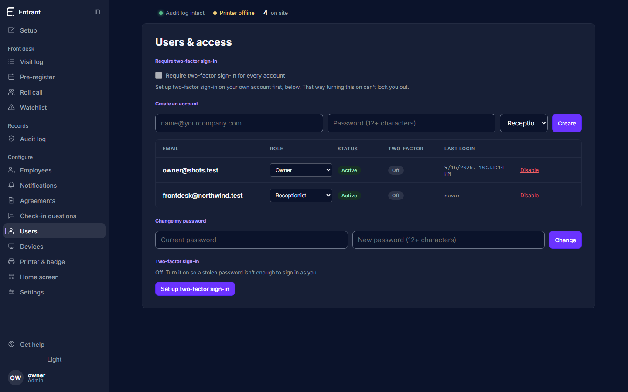This screenshot has width=628, height=392.
Task: Open role dropdown for owner@shots.test
Action: pyautogui.click(x=301, y=170)
